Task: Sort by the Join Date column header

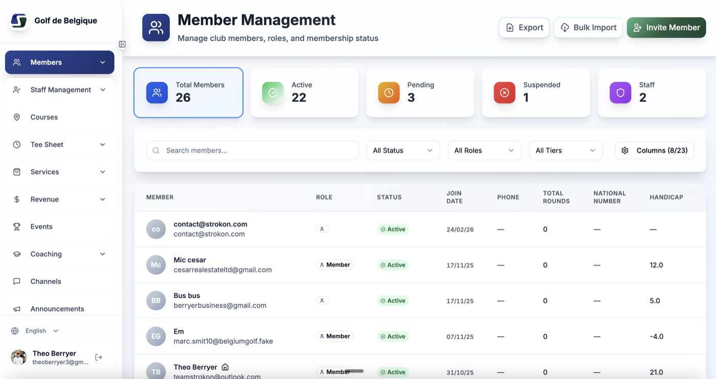Action: coord(454,197)
